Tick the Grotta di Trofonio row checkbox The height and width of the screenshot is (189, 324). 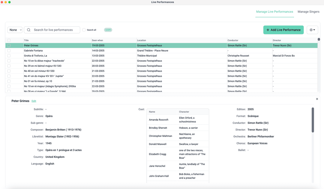(x=9, y=56)
